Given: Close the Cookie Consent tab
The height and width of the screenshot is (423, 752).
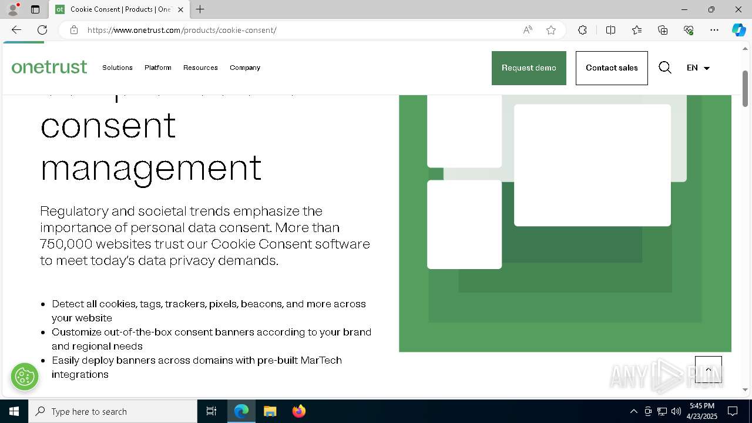Looking at the screenshot, I should tap(180, 9).
